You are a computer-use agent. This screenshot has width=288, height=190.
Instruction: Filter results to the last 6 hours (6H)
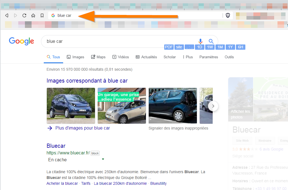[x=241, y=47]
